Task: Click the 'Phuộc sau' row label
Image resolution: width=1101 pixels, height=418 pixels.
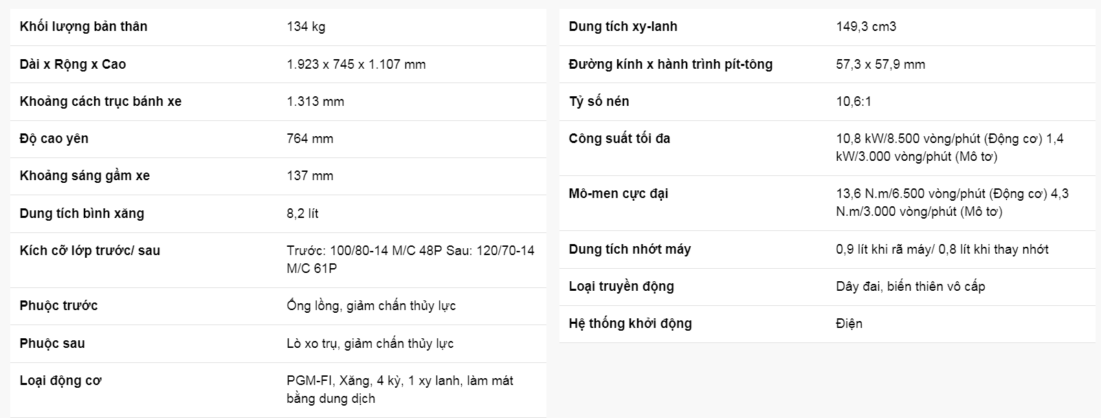Action: (52, 343)
